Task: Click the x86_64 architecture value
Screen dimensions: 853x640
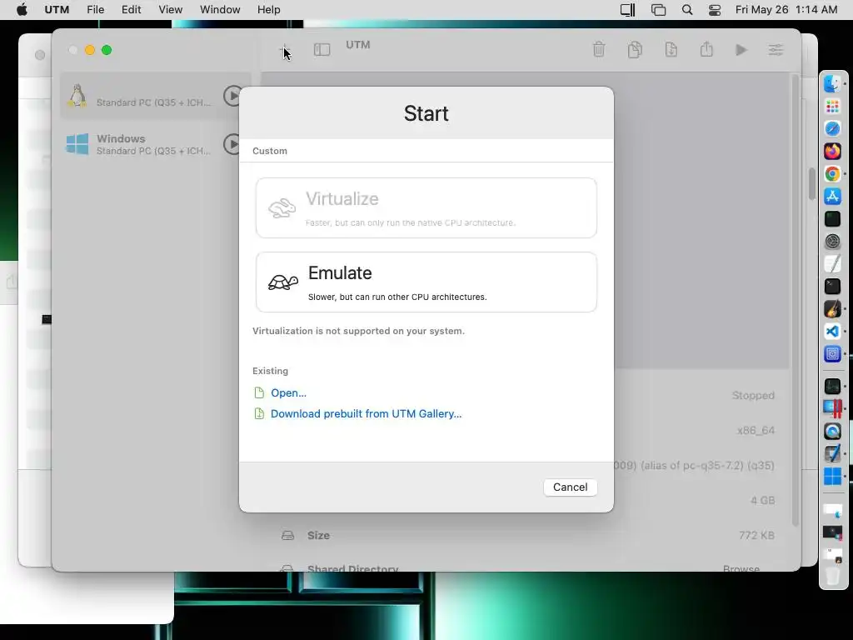Action: click(756, 431)
